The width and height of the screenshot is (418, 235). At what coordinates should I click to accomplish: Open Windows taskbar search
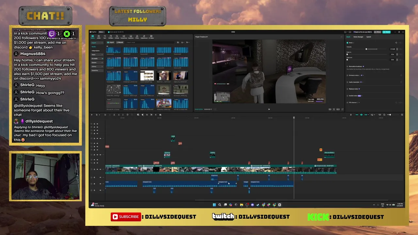click(220, 205)
